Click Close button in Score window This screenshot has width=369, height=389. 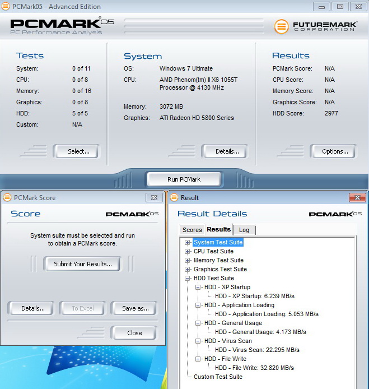[134, 333]
